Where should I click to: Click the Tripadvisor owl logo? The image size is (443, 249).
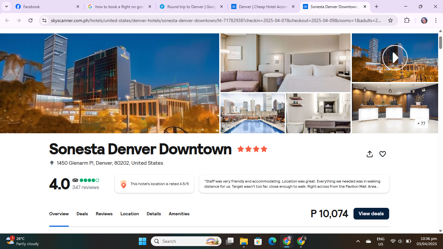(x=75, y=180)
